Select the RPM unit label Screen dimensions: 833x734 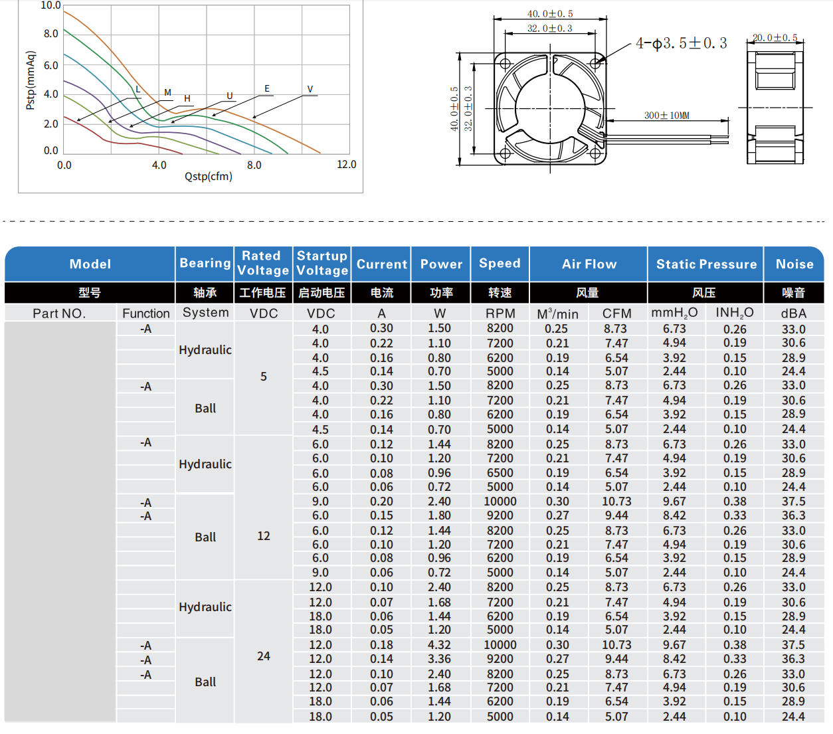[x=500, y=313]
